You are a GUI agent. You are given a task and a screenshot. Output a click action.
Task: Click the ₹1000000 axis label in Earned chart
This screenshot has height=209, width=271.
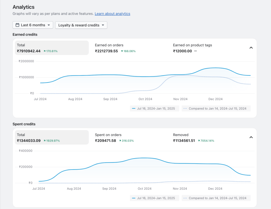(26, 77)
